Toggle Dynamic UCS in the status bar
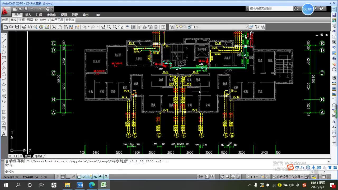 (90, 177)
